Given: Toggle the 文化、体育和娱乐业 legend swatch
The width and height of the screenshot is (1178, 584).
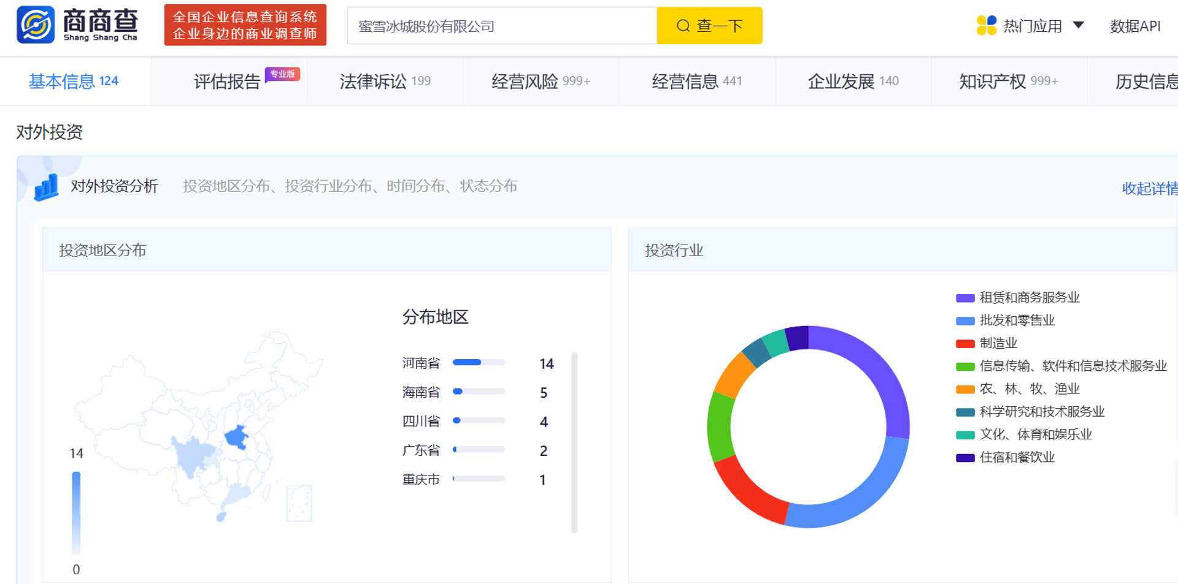Looking at the screenshot, I should point(965,435).
